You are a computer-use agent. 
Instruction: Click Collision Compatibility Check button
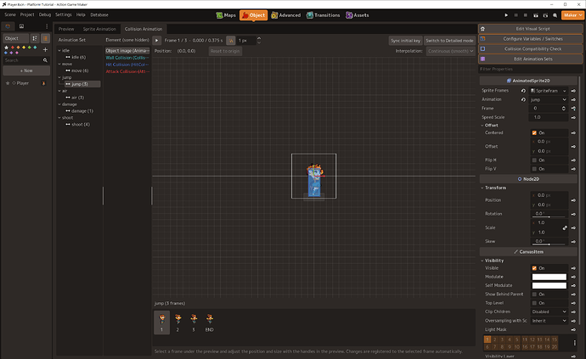tap(530, 49)
